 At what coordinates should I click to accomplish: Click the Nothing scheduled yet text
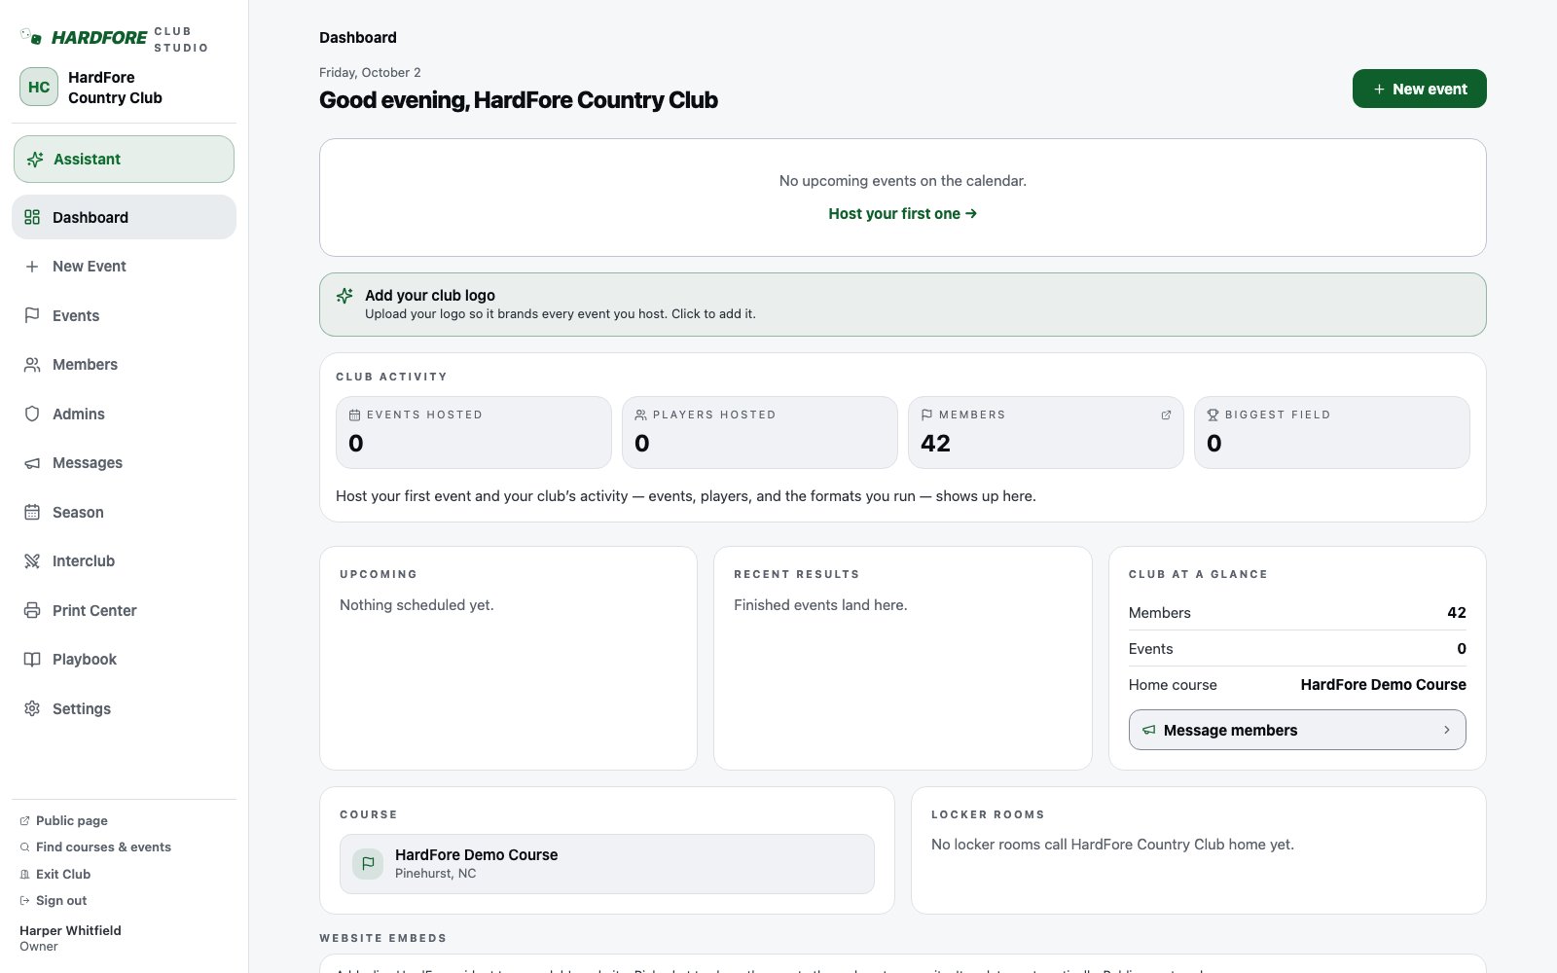coord(416,605)
